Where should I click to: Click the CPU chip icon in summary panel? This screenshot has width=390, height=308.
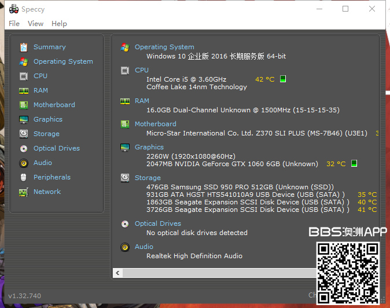[x=125, y=71]
